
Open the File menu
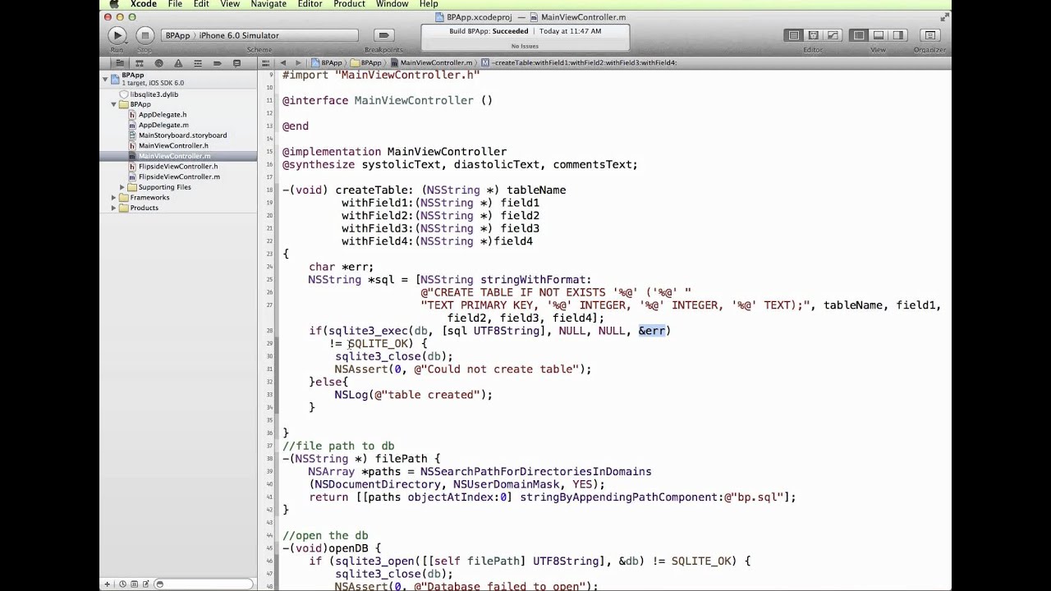coord(175,4)
